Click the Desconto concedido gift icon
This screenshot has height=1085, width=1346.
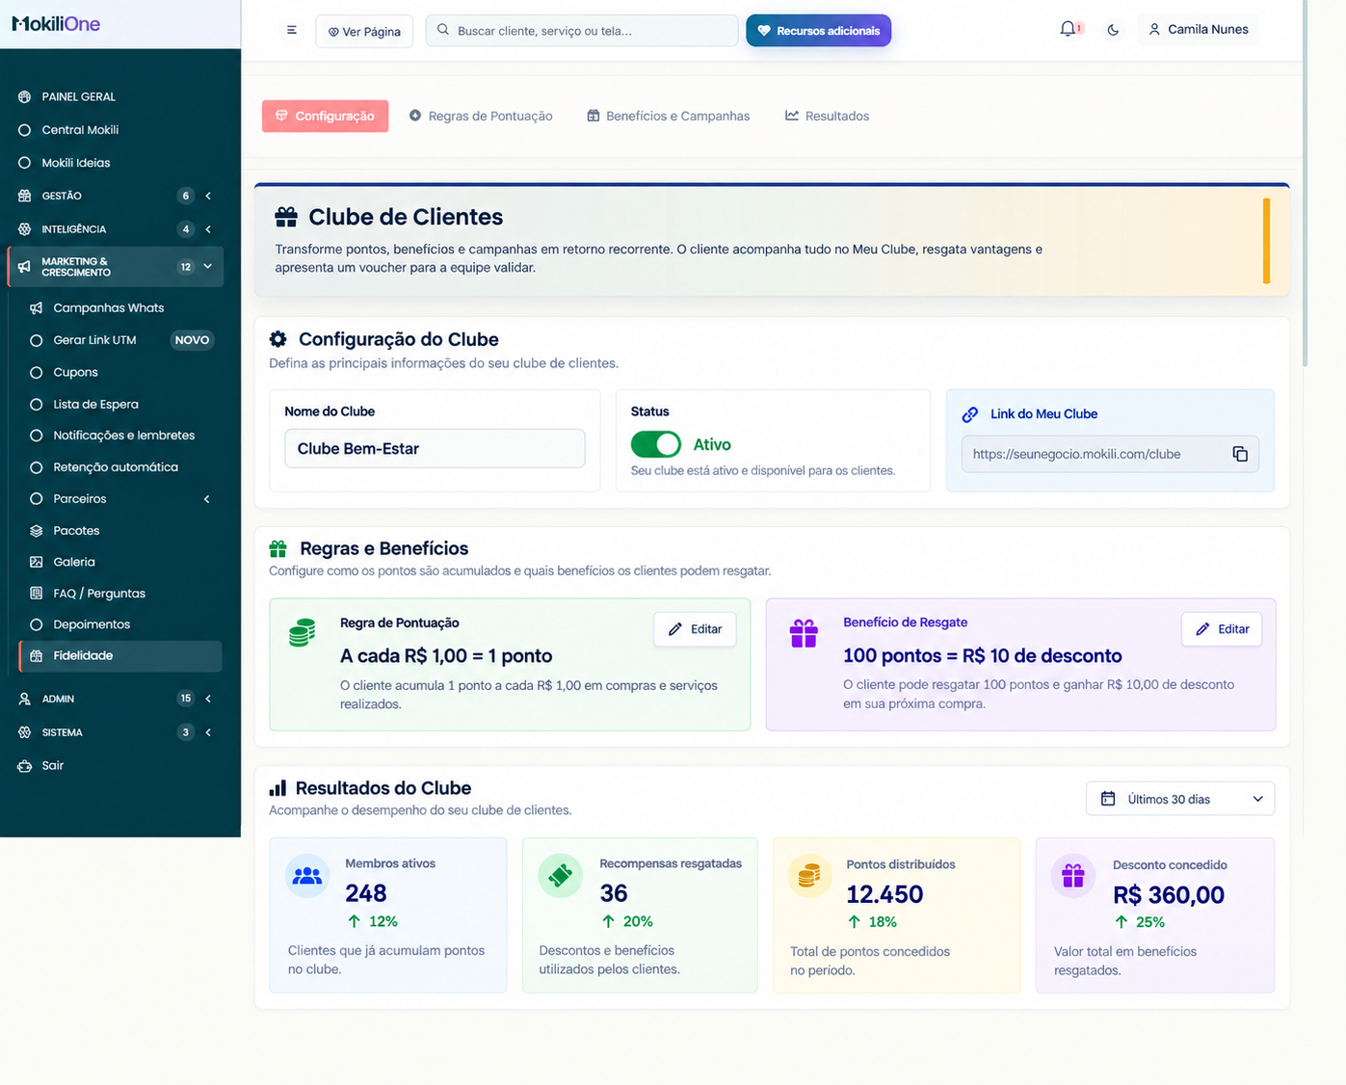point(1073,876)
